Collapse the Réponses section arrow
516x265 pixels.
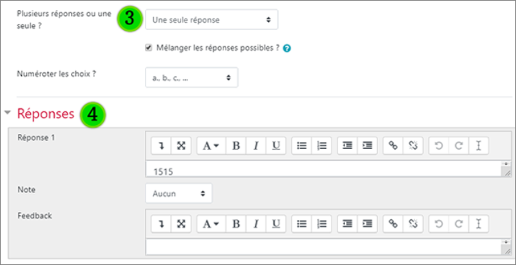coord(8,112)
